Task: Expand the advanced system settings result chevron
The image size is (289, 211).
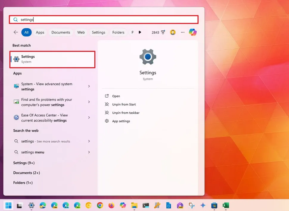Action: point(89,87)
